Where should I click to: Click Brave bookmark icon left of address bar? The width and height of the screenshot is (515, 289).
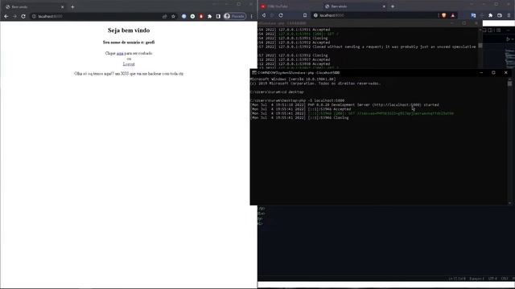click(x=305, y=15)
